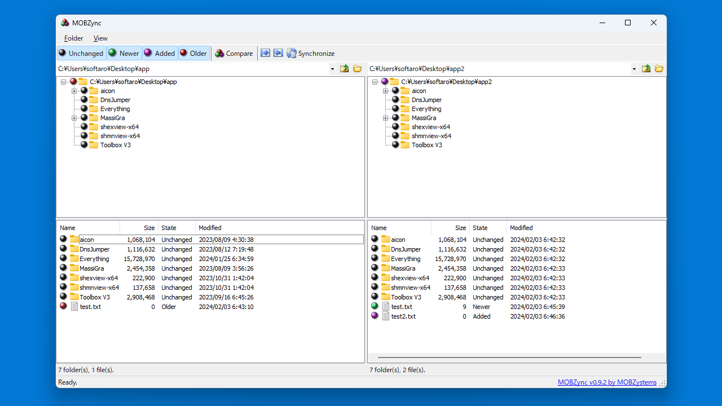722x406 pixels.
Task: Click Everything folder icon in the left tree
Action: pos(94,109)
